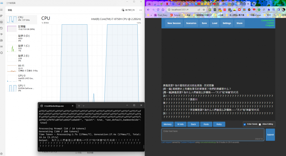Open Last request link
286x156 pixels.
tap(166, 142)
